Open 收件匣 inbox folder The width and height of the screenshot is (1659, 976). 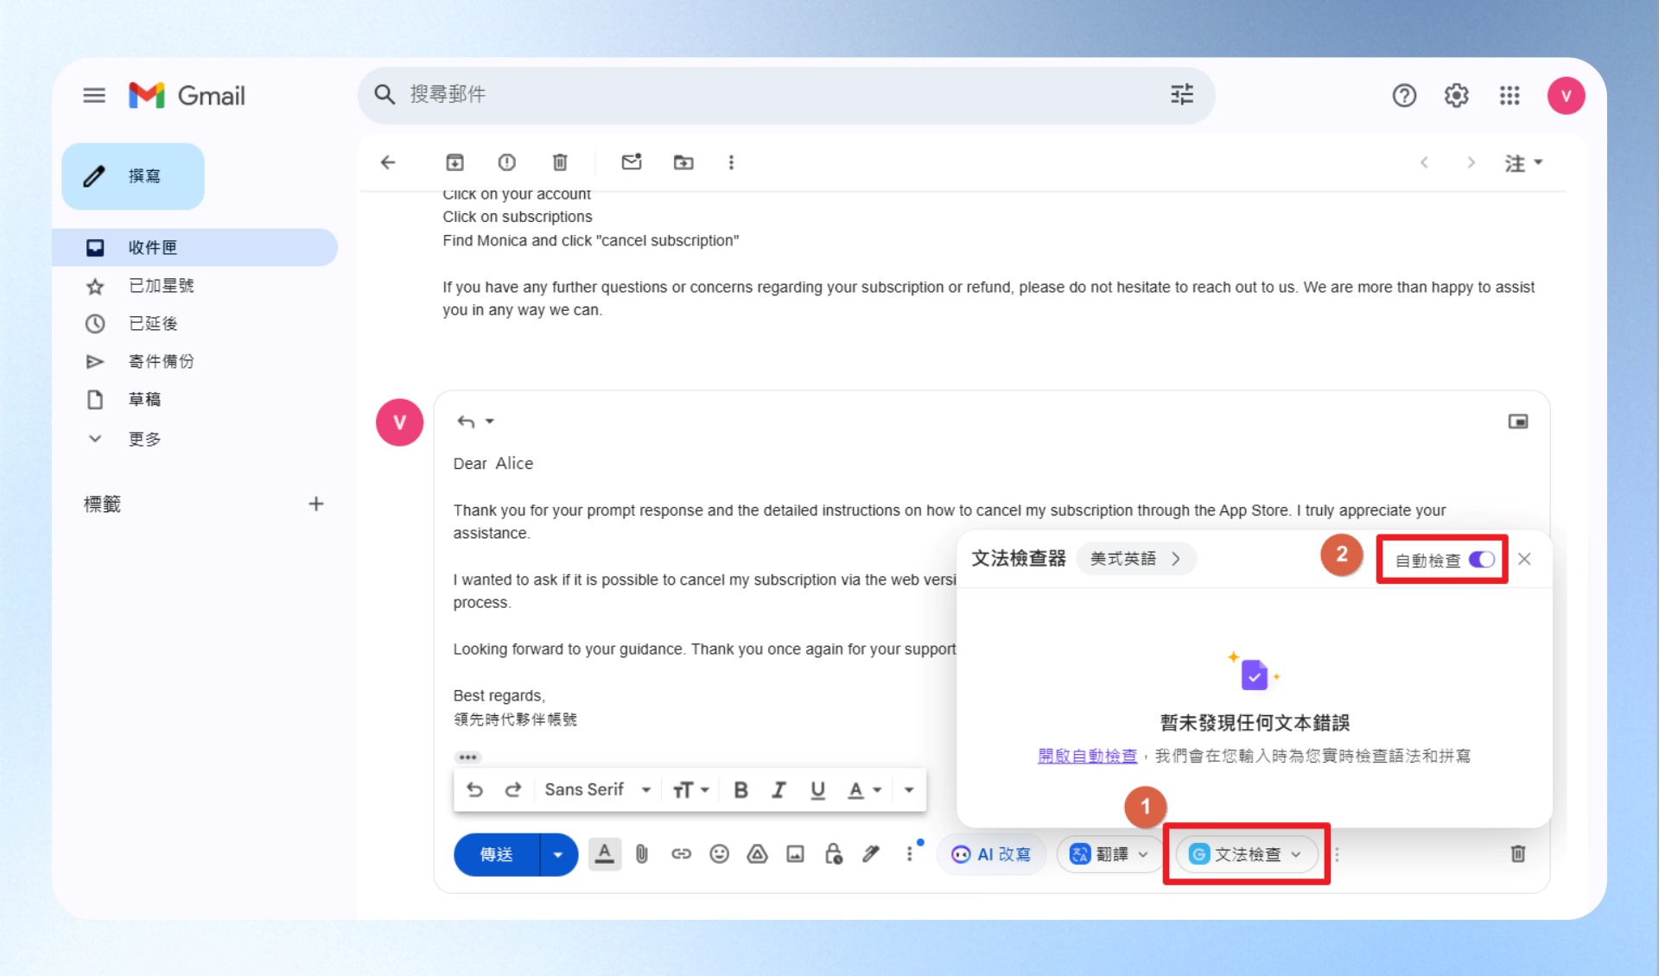[195, 248]
